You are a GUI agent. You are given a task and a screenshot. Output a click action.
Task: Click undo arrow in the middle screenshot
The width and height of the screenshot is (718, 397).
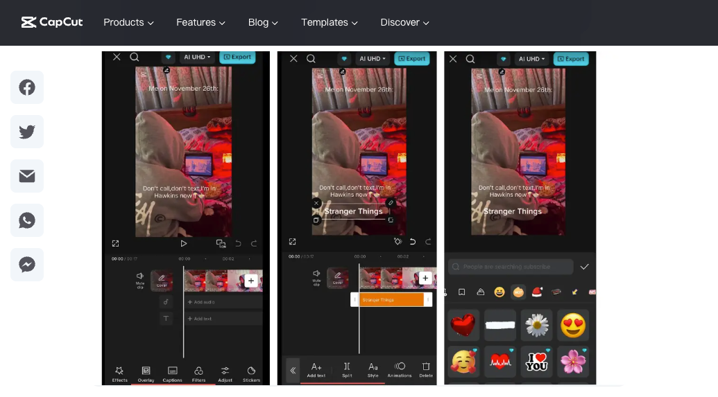coord(413,242)
